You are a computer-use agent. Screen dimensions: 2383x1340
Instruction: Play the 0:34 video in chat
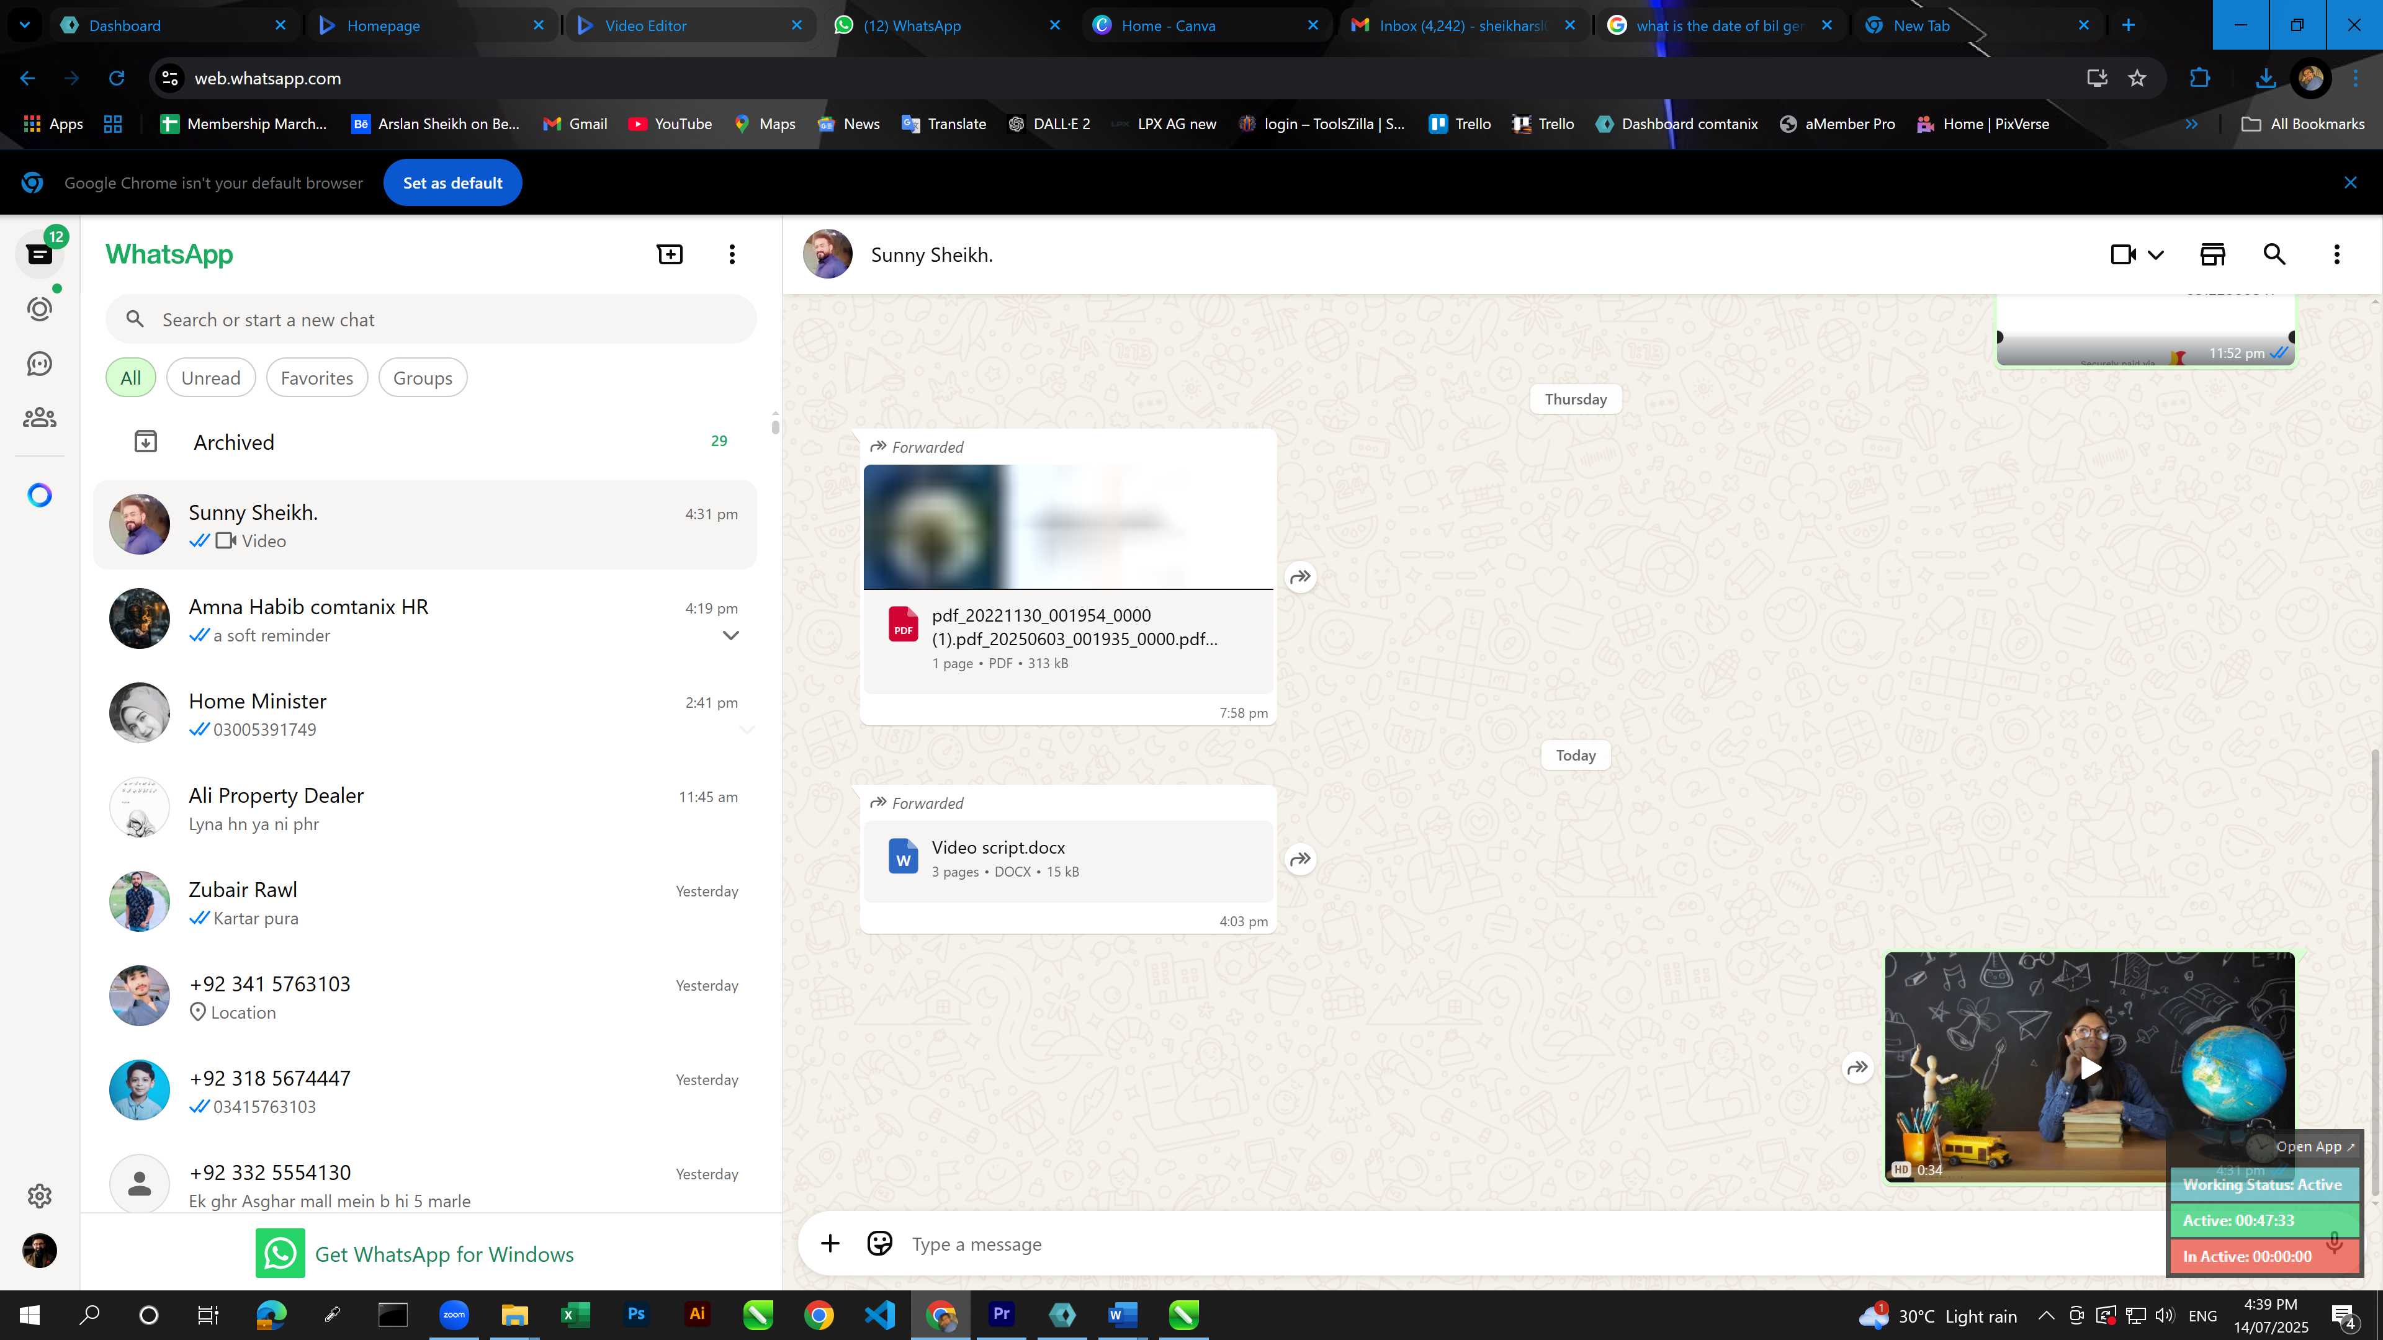point(2089,1068)
